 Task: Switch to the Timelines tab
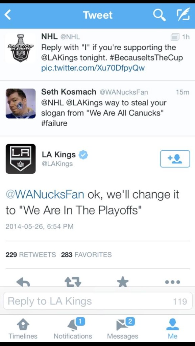click(23, 329)
